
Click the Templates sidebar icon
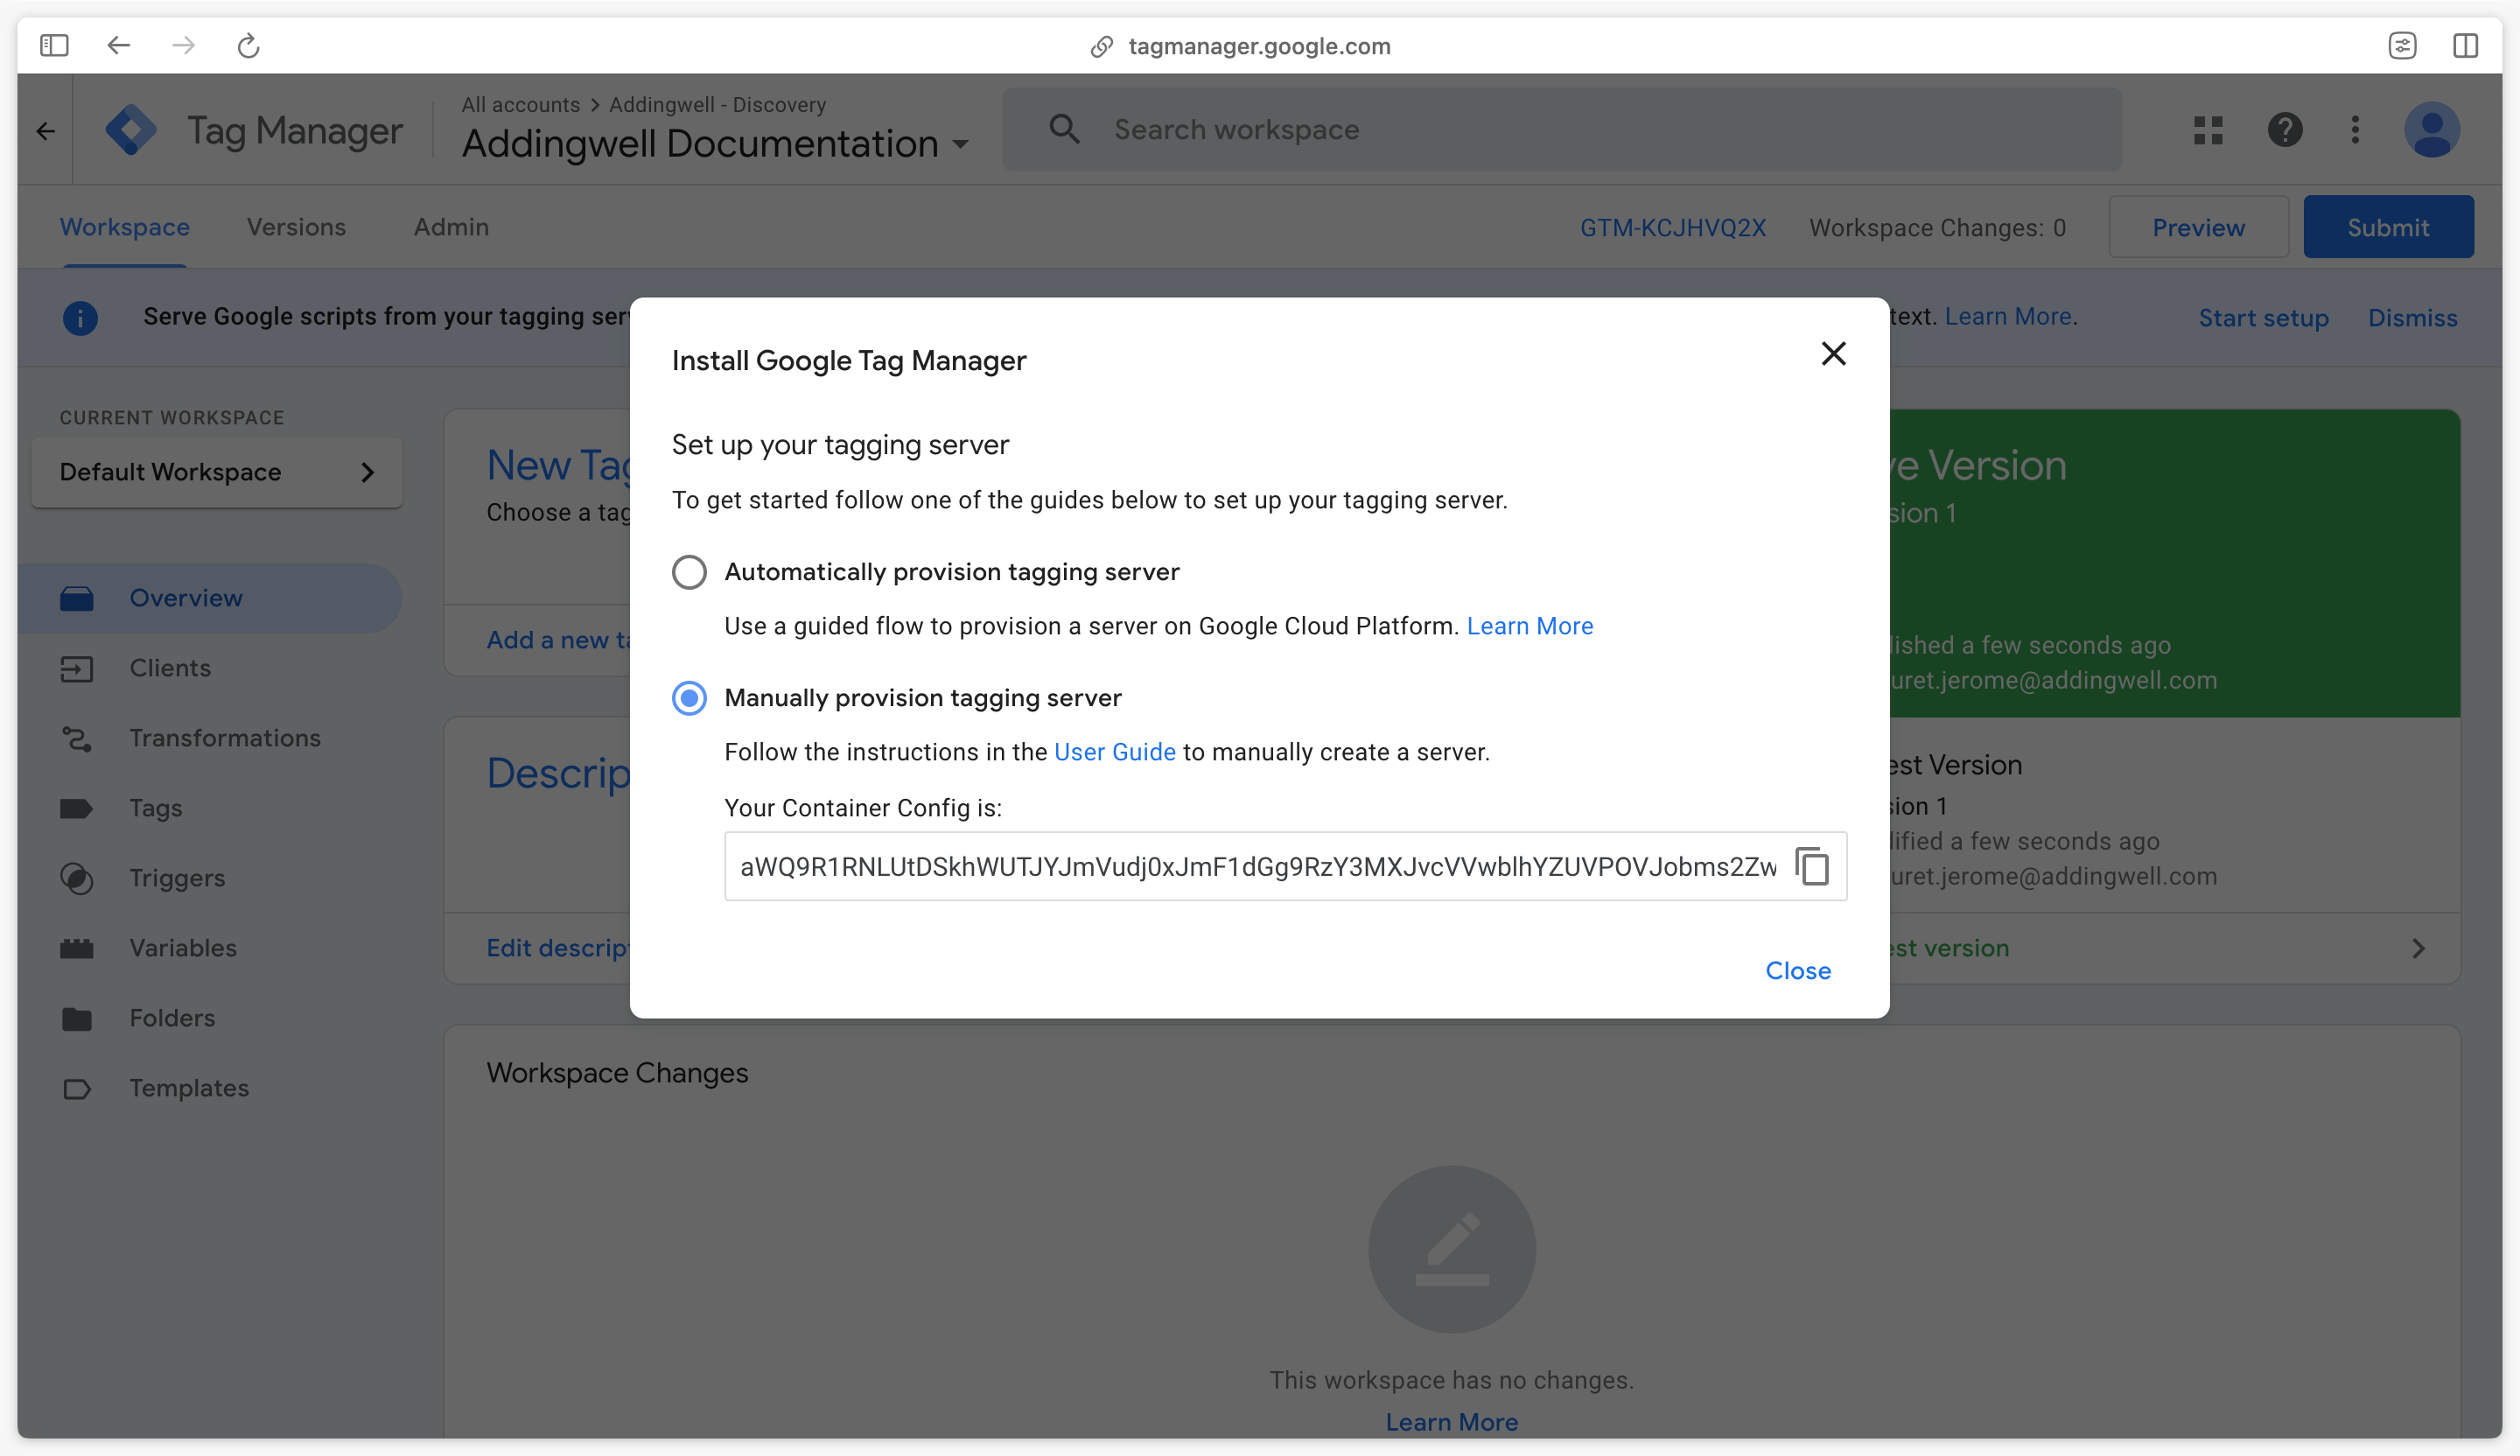76,1088
